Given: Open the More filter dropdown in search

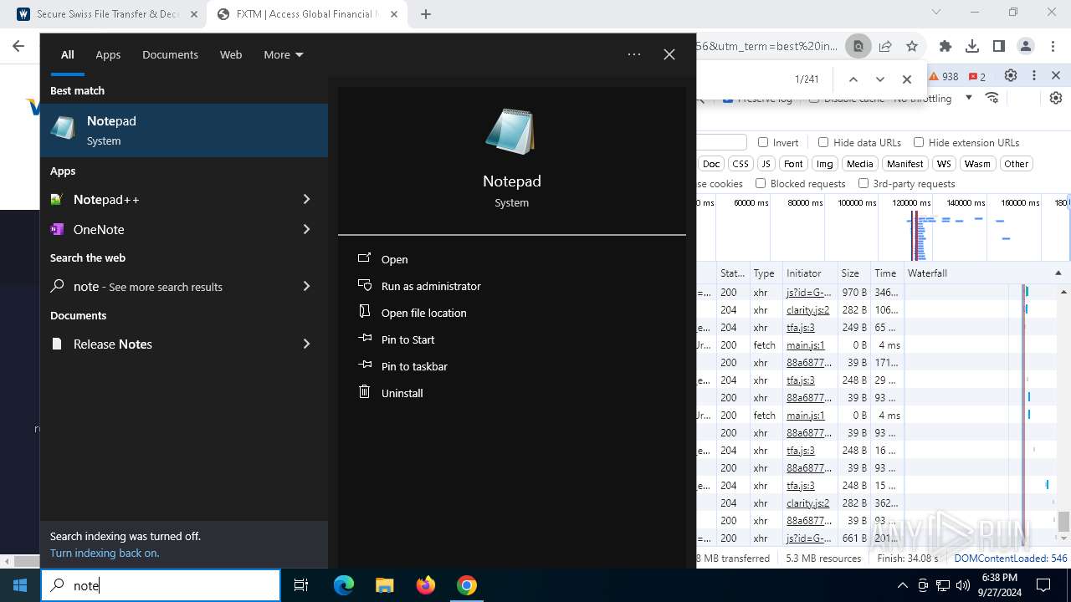Looking at the screenshot, I should (284, 54).
